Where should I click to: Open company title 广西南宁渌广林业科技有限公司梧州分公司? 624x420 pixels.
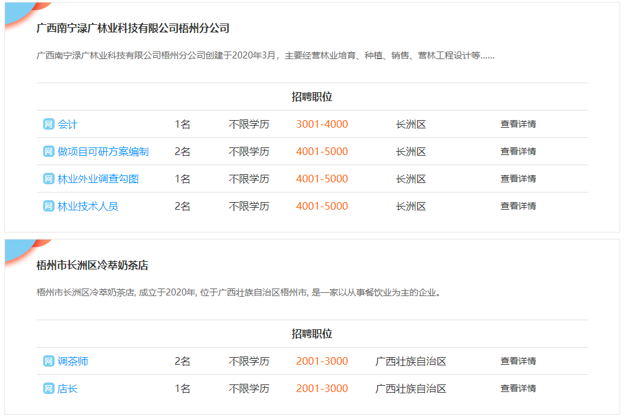pyautogui.click(x=133, y=29)
